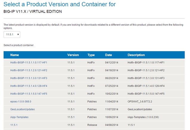Open the iApp-Templates link
Viewport: 190px width, 130px height.
[x=19, y=117]
